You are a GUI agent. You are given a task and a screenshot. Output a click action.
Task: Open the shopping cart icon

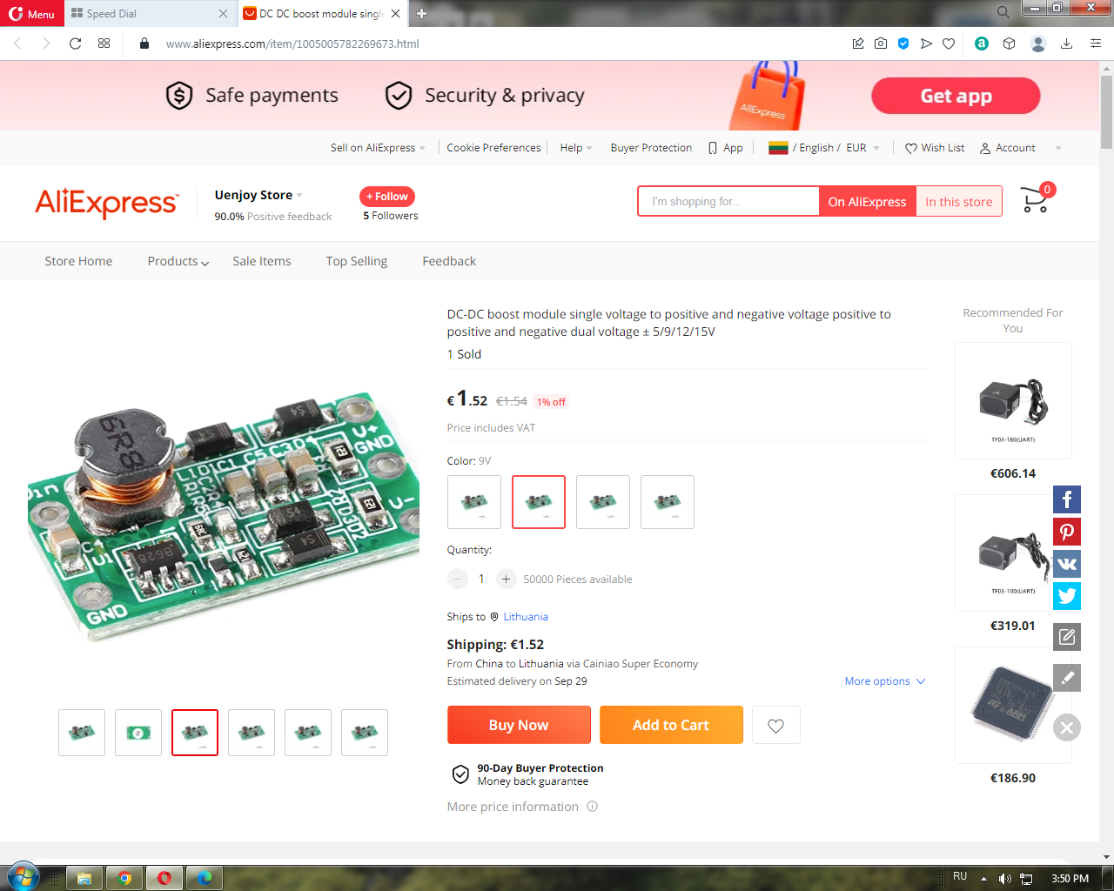tap(1036, 200)
